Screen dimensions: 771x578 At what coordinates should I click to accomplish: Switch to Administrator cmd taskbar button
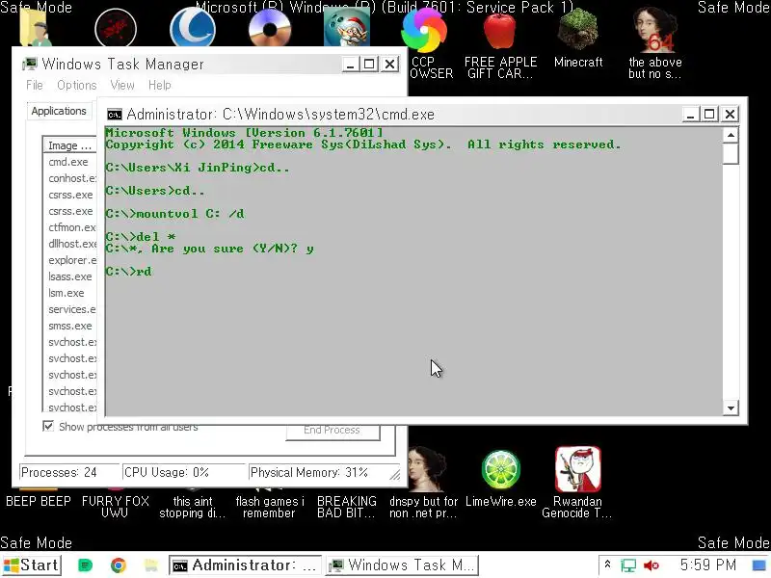click(x=245, y=565)
